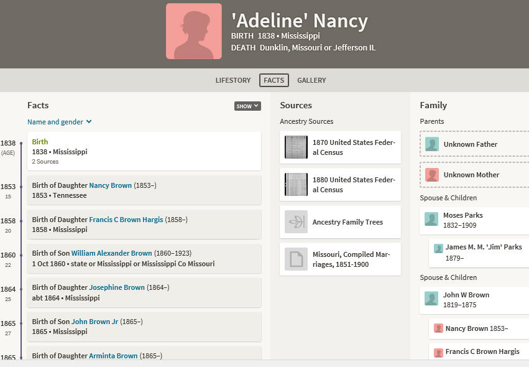Select the Unknown Father avatar icon

[432, 144]
